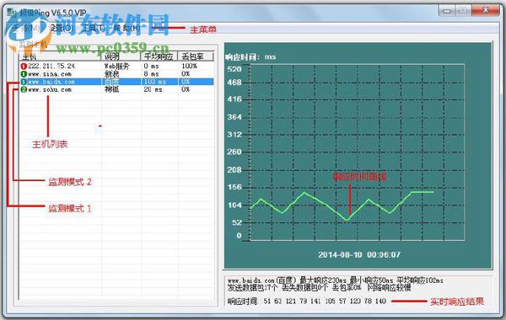Click the 520 value on the chart axis
Screen dimensions: 506x320
point(234,69)
